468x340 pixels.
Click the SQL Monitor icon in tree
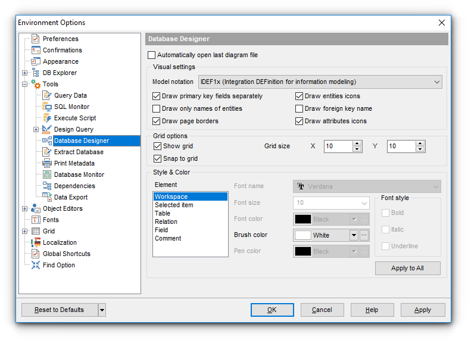tap(47, 107)
